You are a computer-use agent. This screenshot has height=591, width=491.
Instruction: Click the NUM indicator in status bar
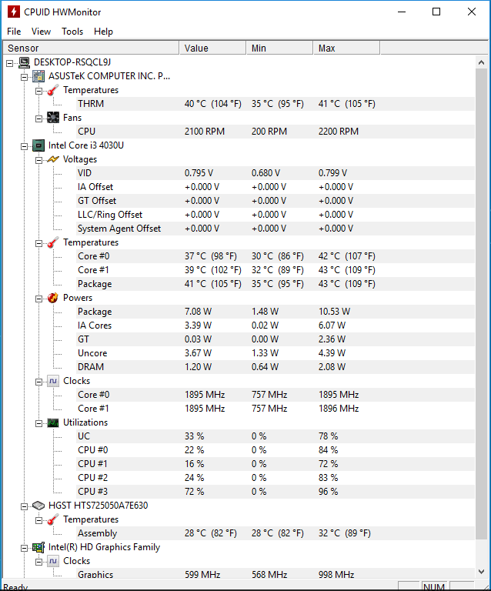coord(435,586)
